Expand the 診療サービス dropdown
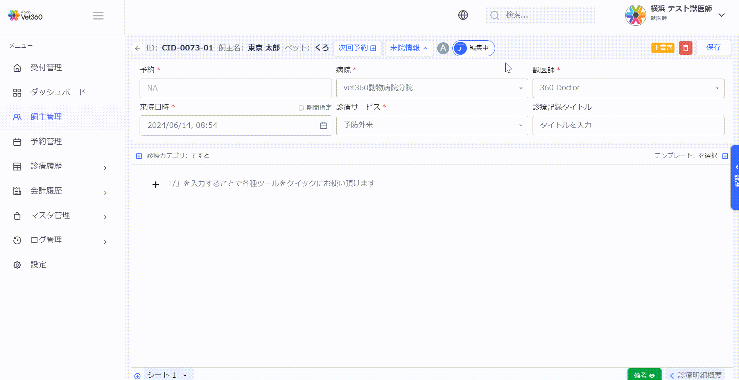This screenshot has height=380, width=739. pyautogui.click(x=432, y=125)
